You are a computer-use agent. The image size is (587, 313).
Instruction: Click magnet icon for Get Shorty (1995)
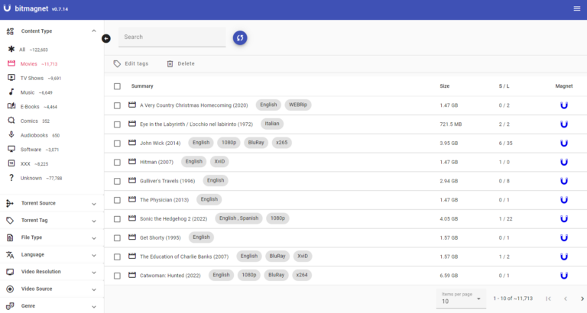tap(564, 237)
